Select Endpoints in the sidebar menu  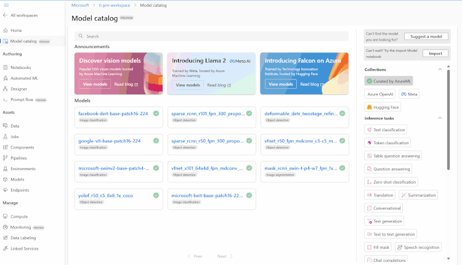(20, 190)
